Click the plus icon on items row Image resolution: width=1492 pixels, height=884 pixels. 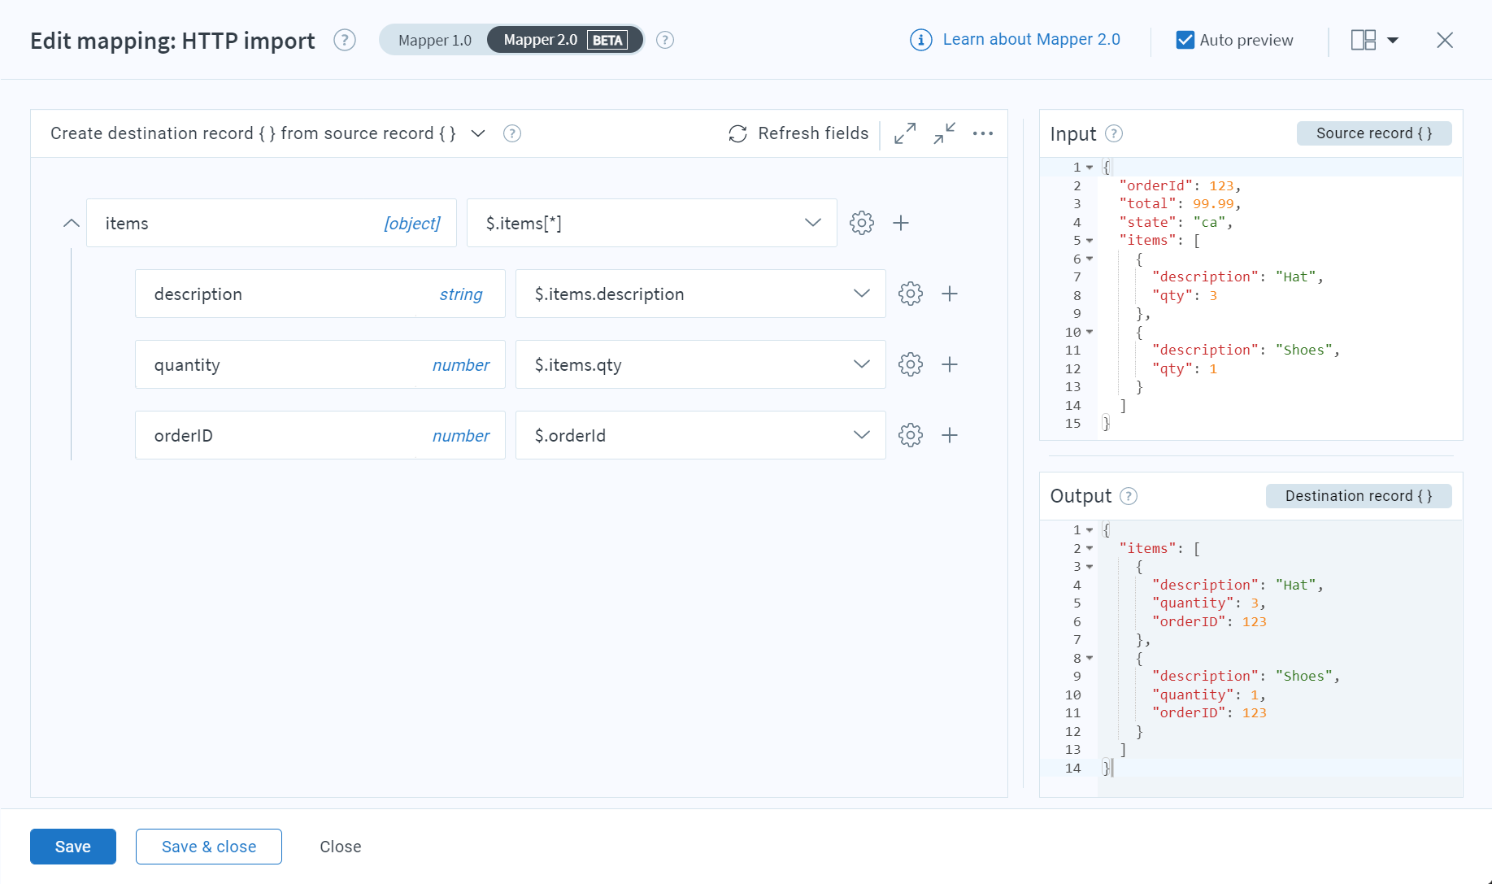900,223
